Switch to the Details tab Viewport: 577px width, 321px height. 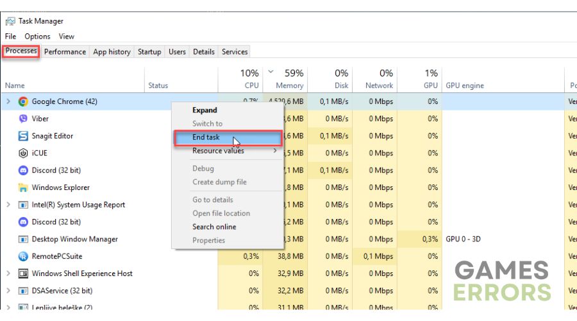click(203, 51)
